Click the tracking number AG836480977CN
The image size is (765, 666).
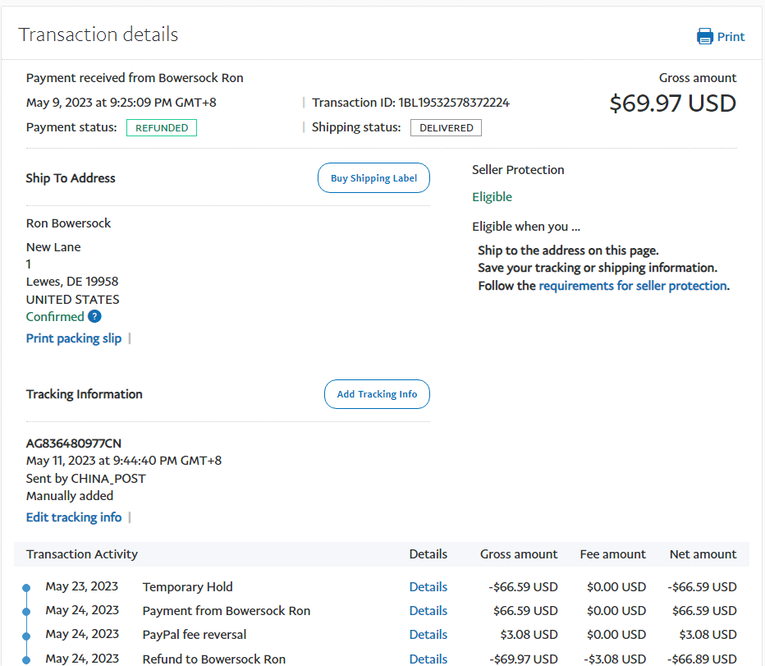(74, 443)
